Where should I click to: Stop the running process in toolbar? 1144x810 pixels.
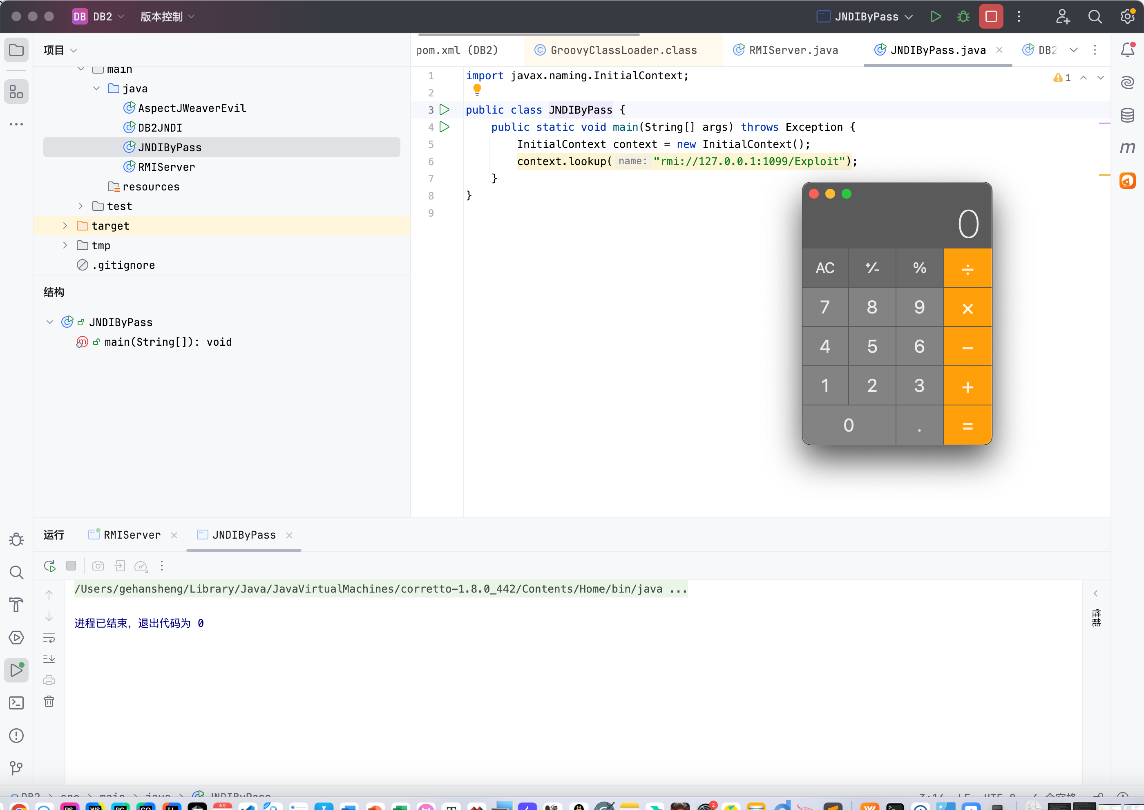coord(991,16)
